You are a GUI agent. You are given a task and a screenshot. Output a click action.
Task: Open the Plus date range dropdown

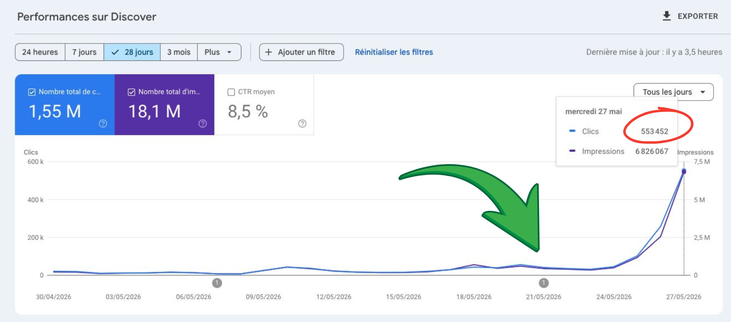pyautogui.click(x=219, y=52)
